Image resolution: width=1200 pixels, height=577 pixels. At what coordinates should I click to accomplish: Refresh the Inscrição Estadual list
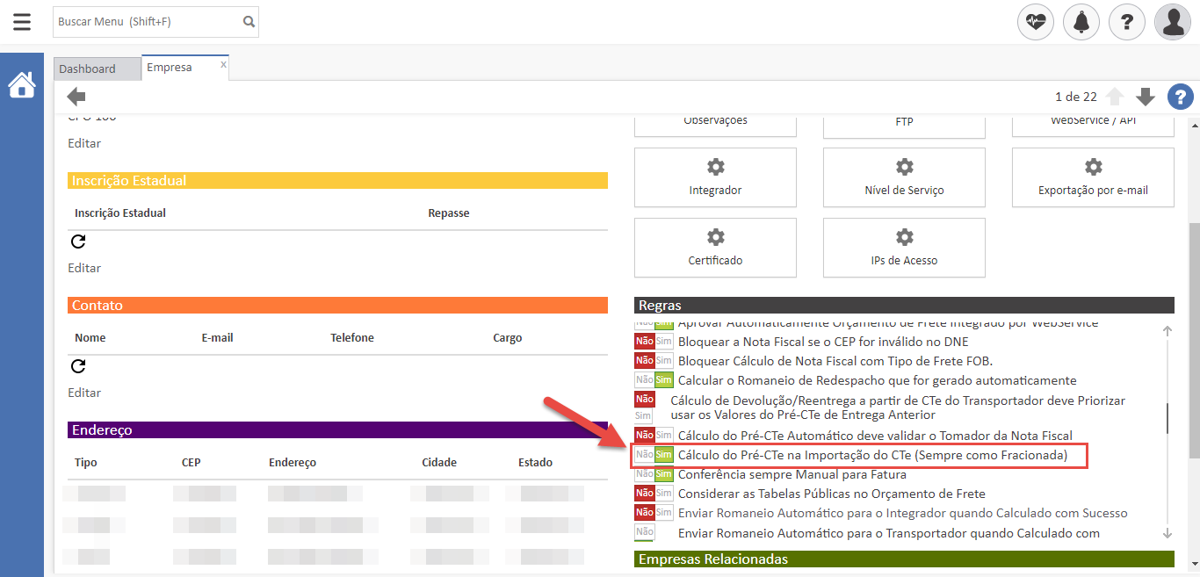point(77,242)
